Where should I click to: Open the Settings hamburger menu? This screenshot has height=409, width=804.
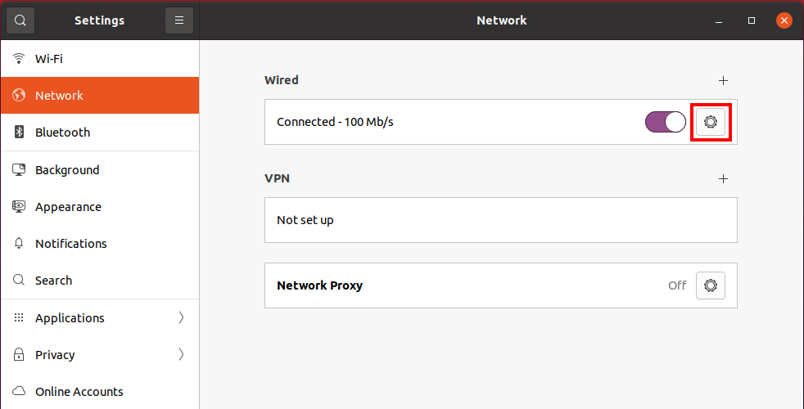tap(179, 20)
